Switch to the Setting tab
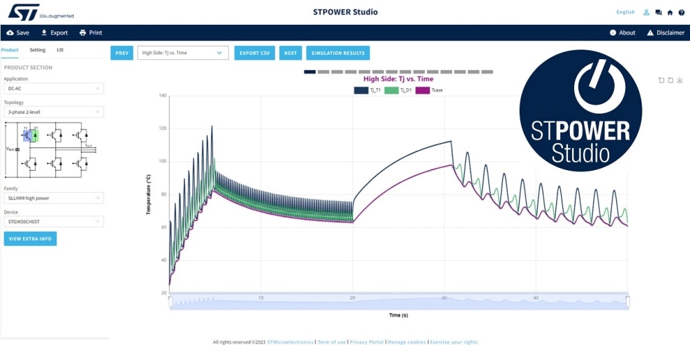Screen dimensions: 690x345 (37, 50)
